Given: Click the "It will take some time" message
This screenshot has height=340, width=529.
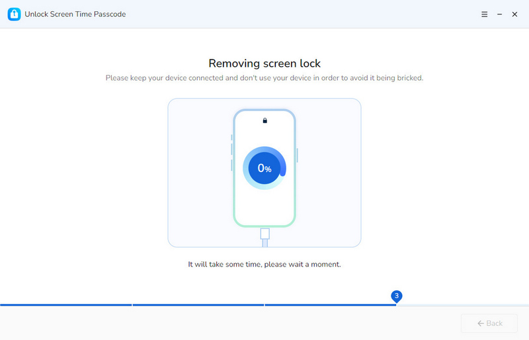Looking at the screenshot, I should (x=264, y=264).
